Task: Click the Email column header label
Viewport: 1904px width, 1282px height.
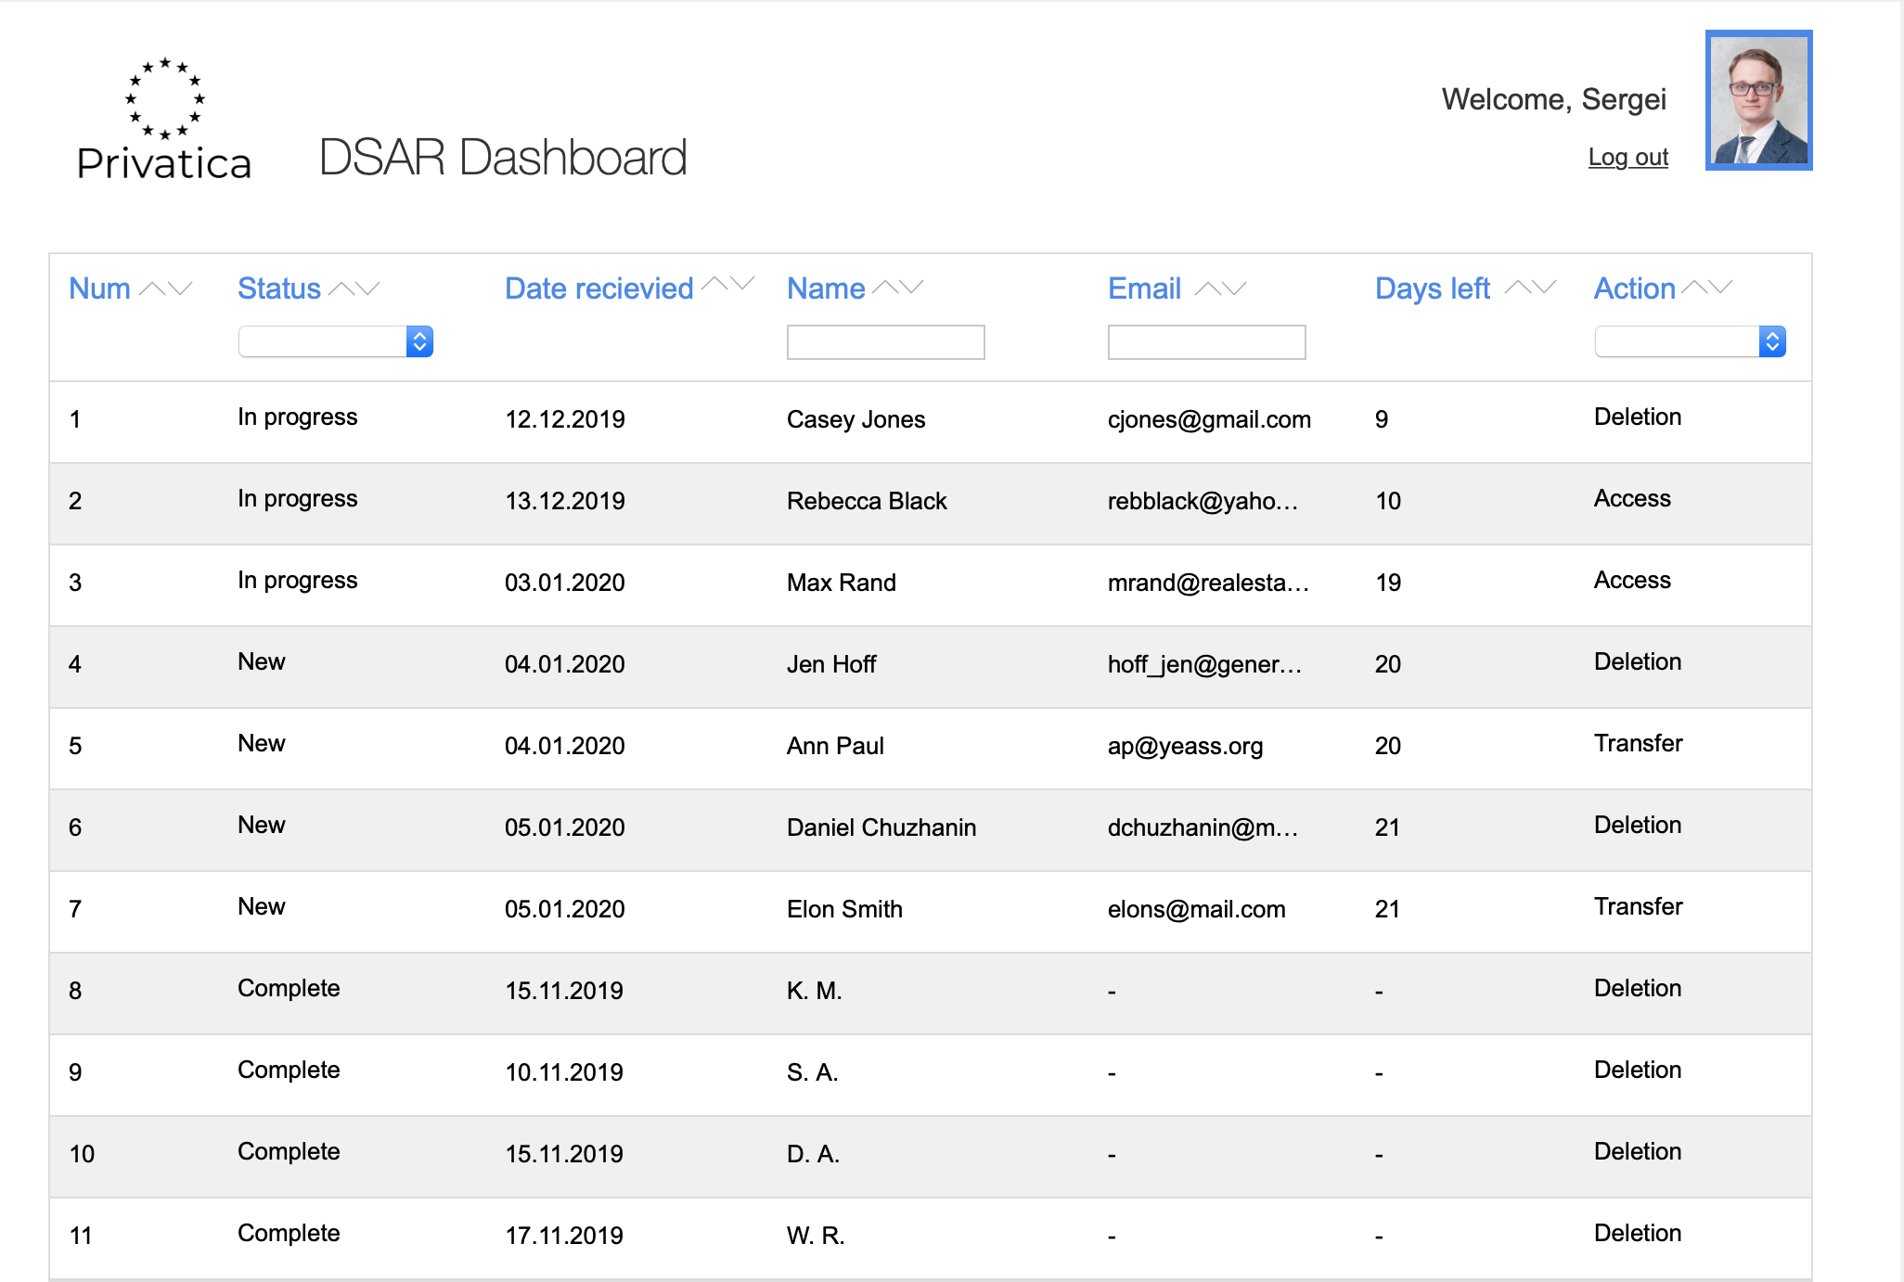Action: click(1144, 288)
